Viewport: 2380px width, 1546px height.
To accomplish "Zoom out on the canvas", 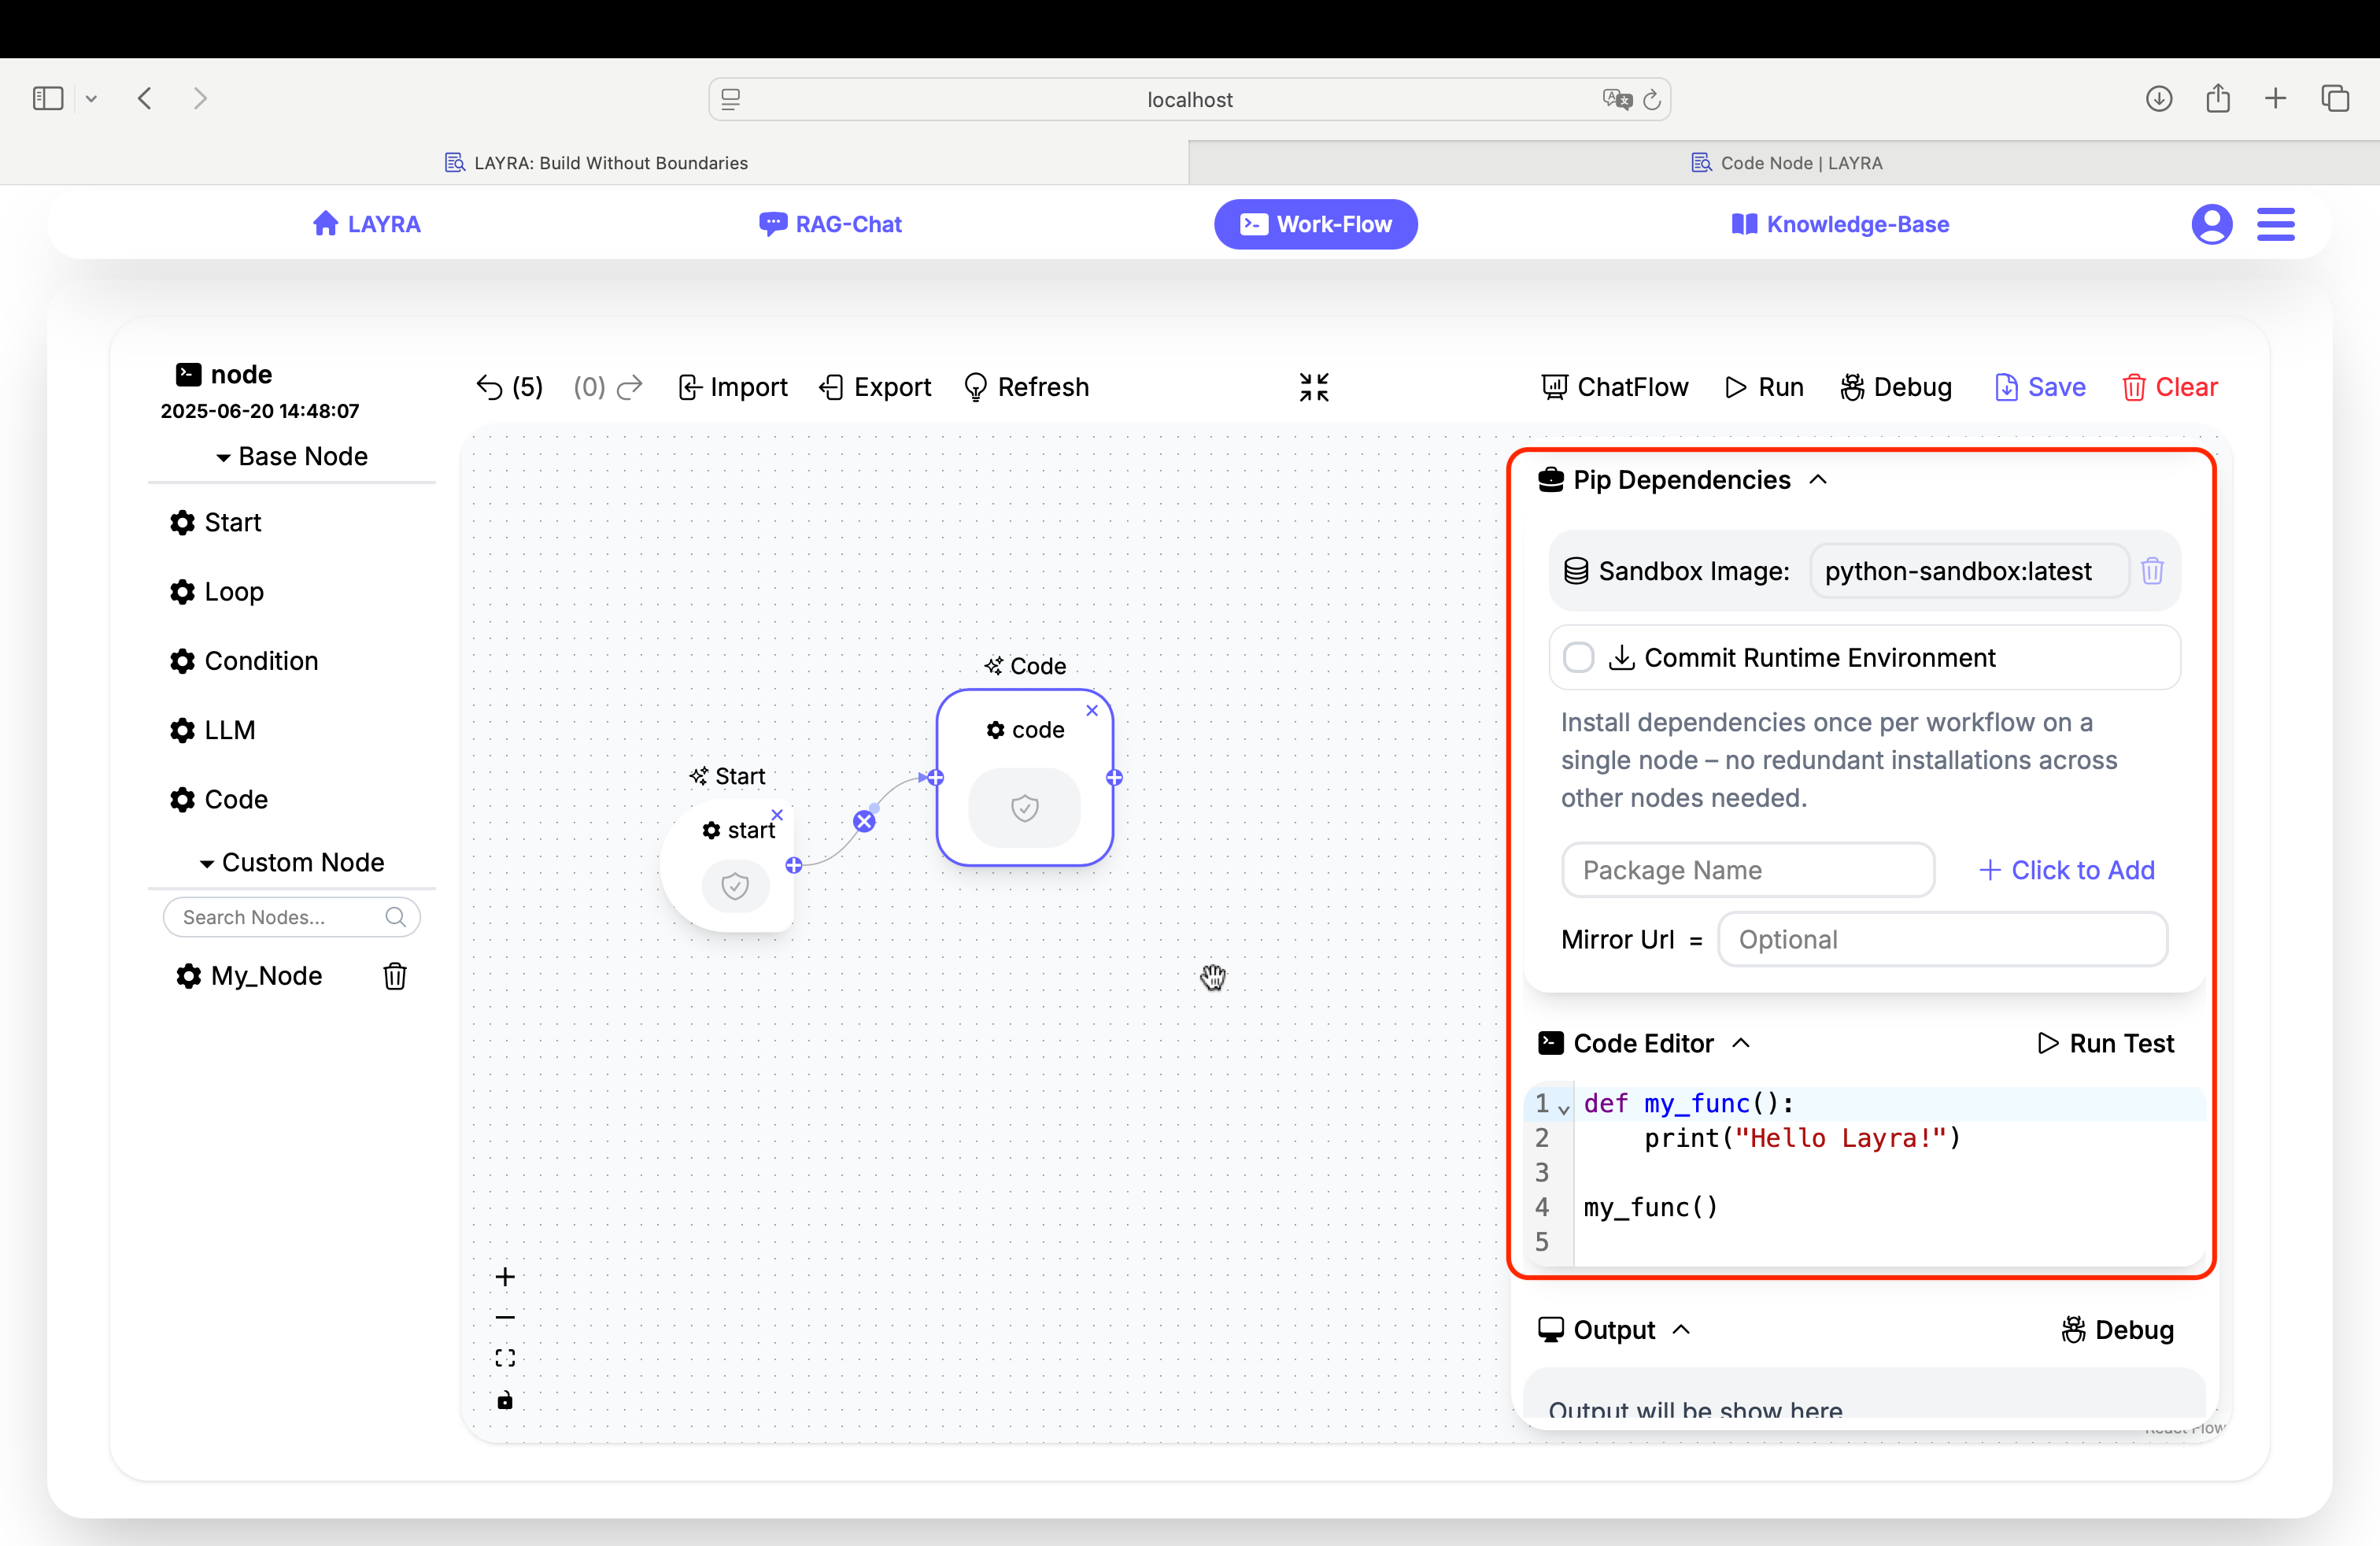I will coord(505,1318).
